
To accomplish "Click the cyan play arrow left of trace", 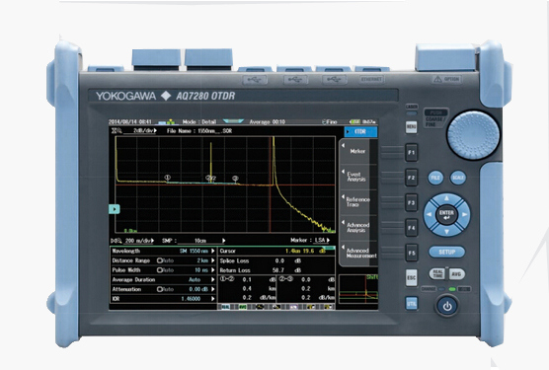I will coord(115,209).
